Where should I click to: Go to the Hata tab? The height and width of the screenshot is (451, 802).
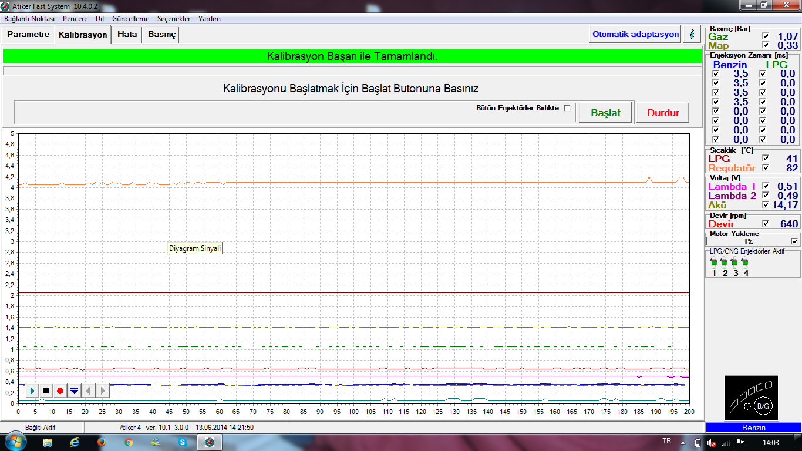[127, 34]
